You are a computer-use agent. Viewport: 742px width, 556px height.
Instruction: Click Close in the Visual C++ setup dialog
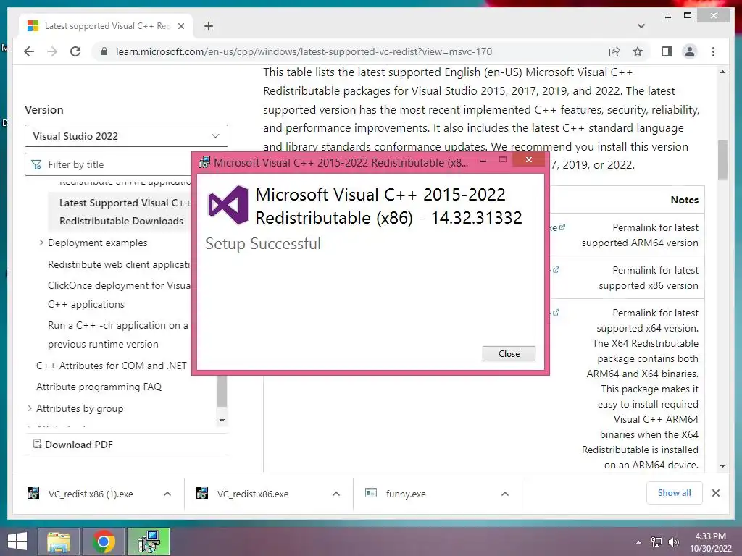pyautogui.click(x=509, y=353)
